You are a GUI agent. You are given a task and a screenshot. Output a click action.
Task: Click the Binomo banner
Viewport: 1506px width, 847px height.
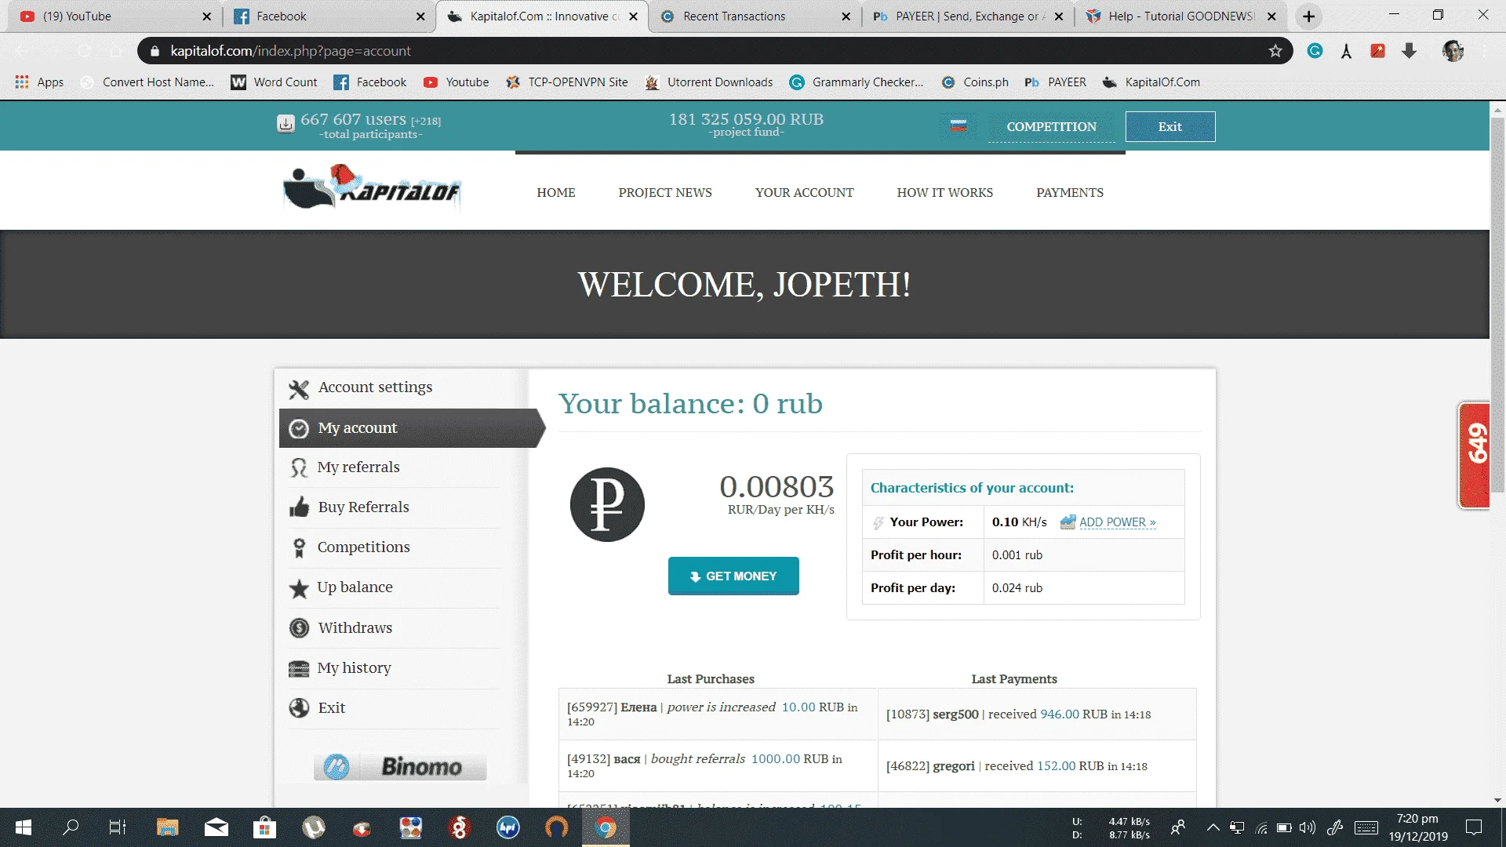point(400,766)
